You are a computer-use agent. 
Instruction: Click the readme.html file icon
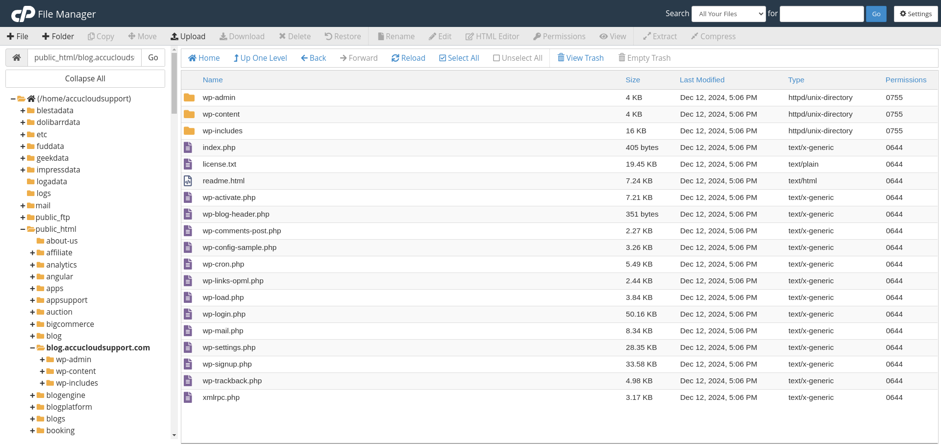pyautogui.click(x=188, y=181)
